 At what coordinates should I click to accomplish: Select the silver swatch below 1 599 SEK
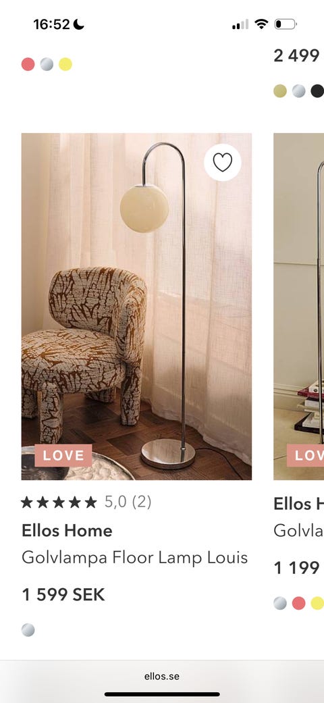(x=28, y=630)
